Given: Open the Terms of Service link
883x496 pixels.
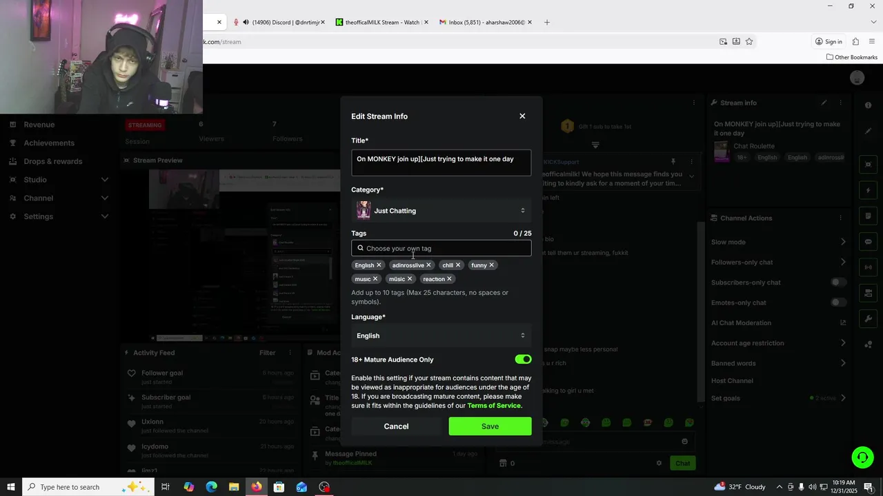Looking at the screenshot, I should click(494, 406).
